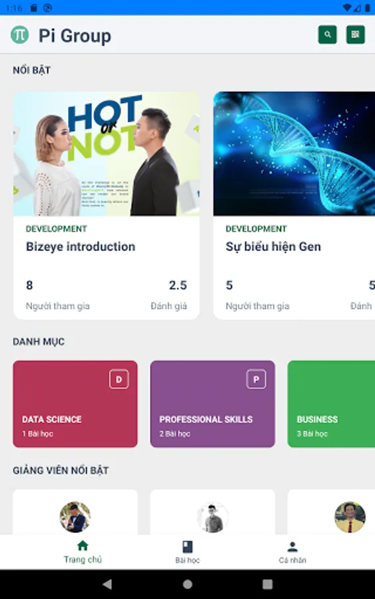Tap the Pi Group logo icon
Screen dimensions: 375x599
tap(20, 35)
